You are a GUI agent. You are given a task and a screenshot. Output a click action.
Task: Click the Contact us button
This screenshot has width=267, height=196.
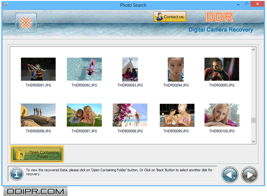pos(170,17)
